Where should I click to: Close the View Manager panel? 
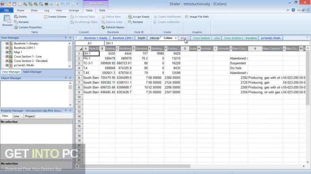click(x=70, y=37)
